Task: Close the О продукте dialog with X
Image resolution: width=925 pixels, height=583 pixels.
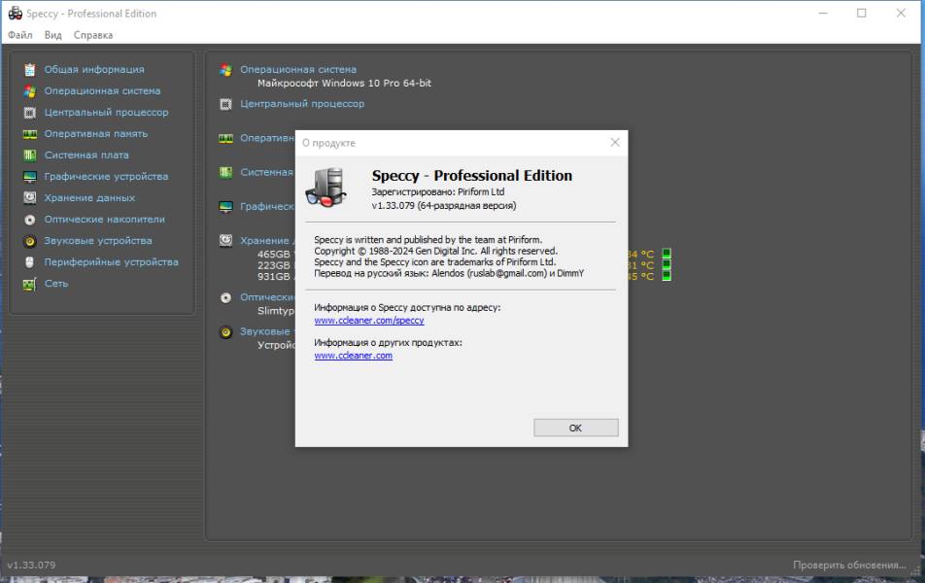Action: [615, 142]
